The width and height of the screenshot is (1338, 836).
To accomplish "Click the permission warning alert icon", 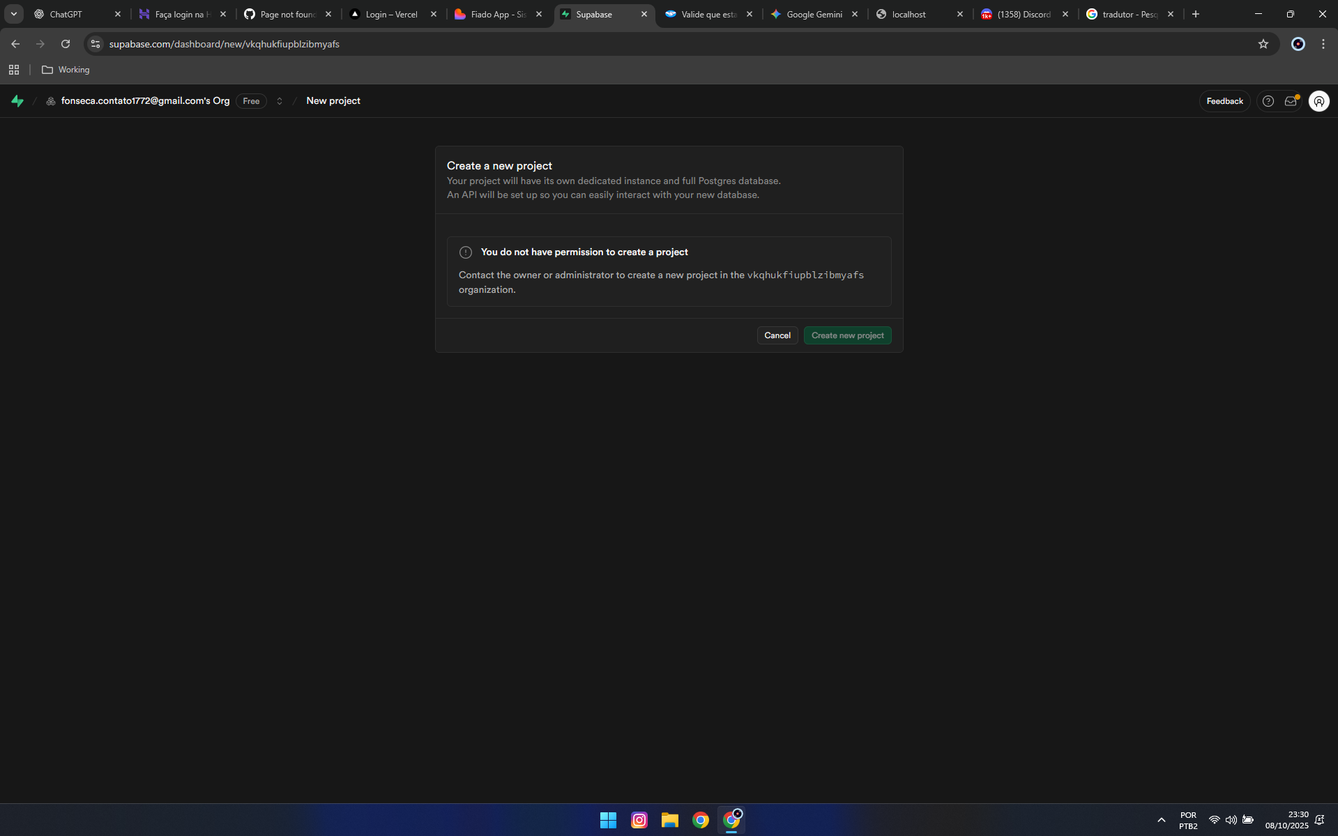I will [x=466, y=252].
